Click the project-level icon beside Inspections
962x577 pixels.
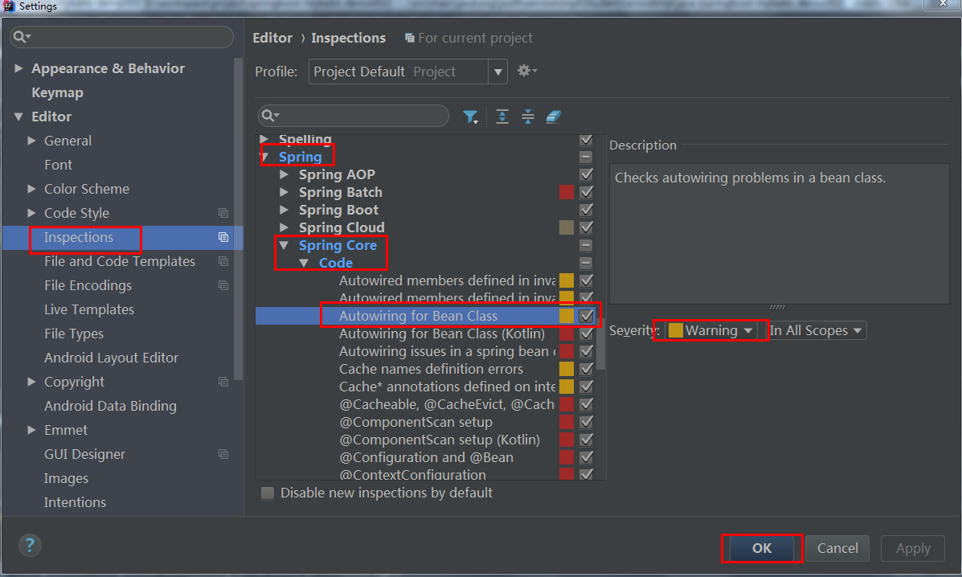point(223,237)
